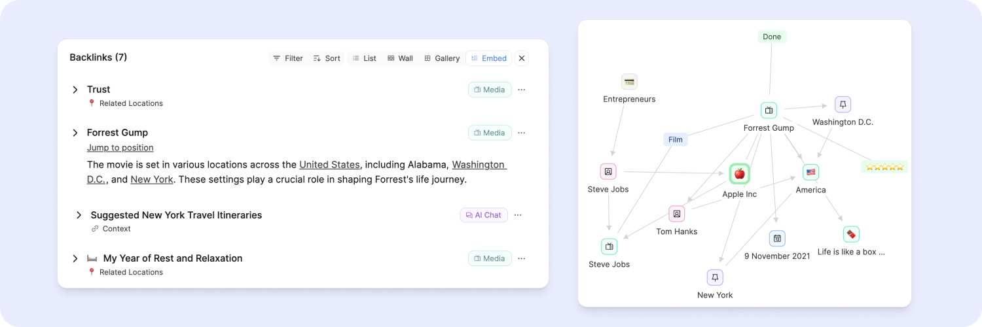This screenshot has width=982, height=327.
Task: Open more options for the Trust entry
Action: click(x=522, y=90)
